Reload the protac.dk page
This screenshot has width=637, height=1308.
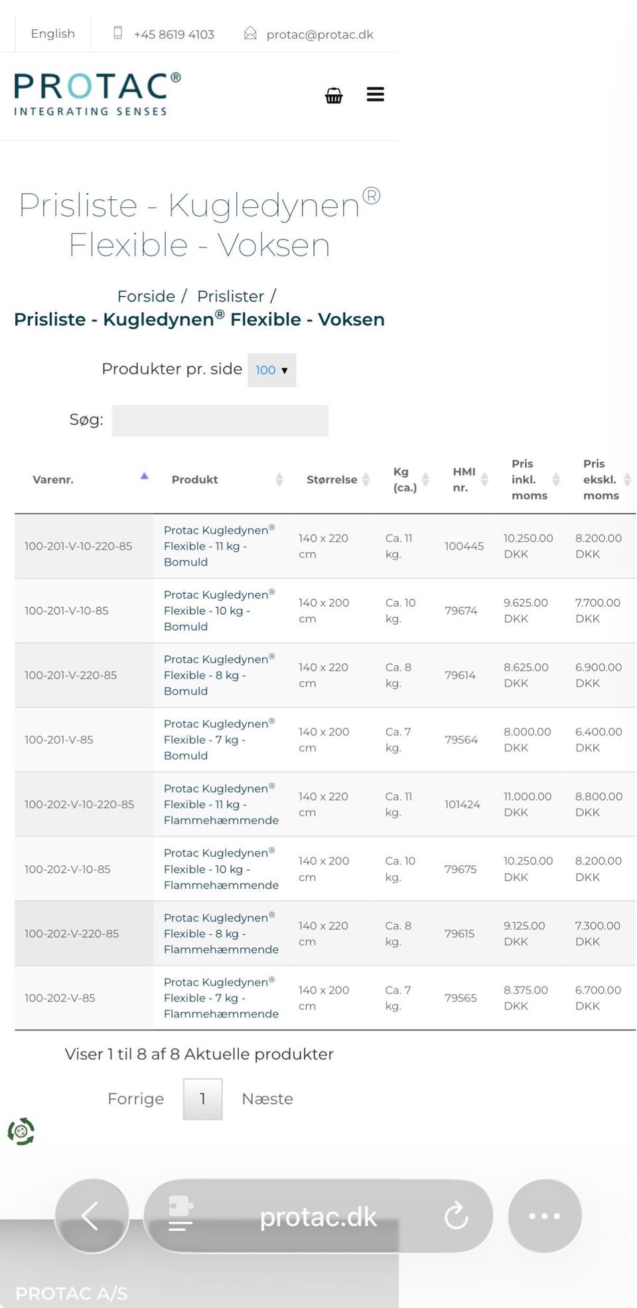457,1216
